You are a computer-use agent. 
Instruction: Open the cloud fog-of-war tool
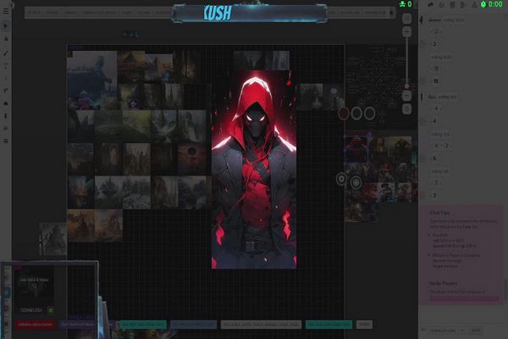coord(6,103)
